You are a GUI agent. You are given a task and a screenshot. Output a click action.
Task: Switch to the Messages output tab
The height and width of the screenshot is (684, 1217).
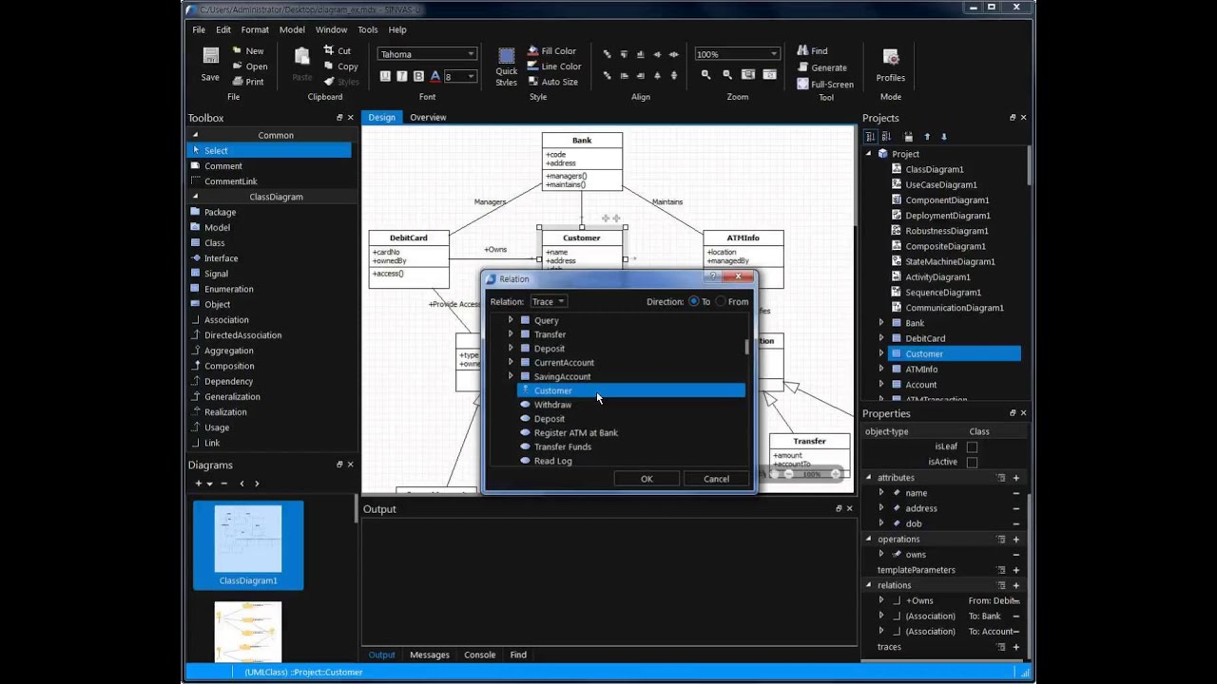point(430,655)
